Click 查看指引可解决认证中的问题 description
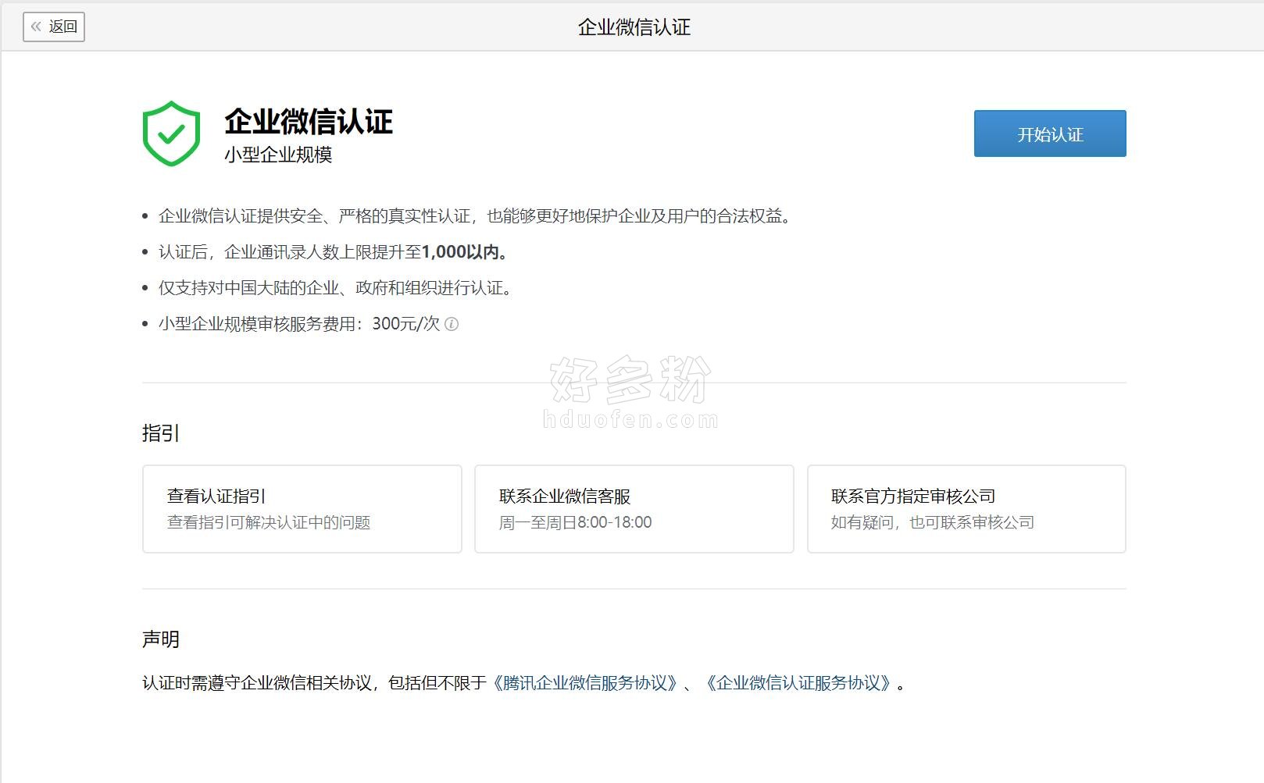This screenshot has height=783, width=1264. click(x=269, y=522)
